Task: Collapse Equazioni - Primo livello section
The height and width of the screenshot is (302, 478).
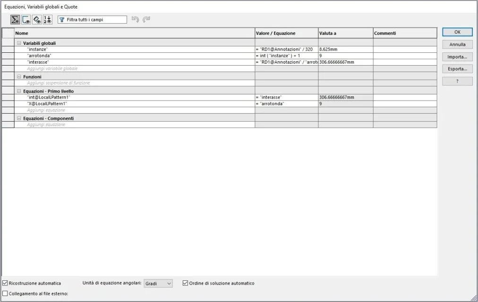Action: pyautogui.click(x=19, y=91)
